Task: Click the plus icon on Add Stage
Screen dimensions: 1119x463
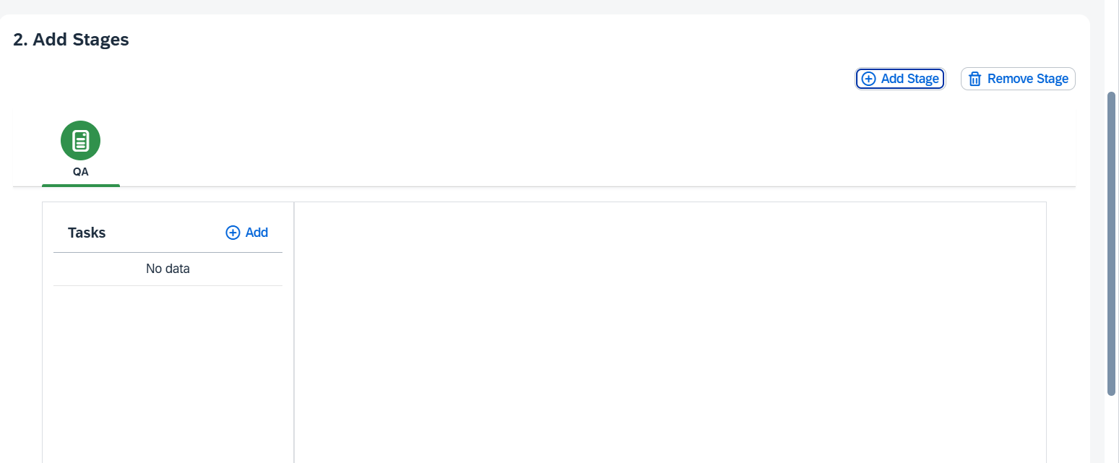Action: pyautogui.click(x=869, y=79)
